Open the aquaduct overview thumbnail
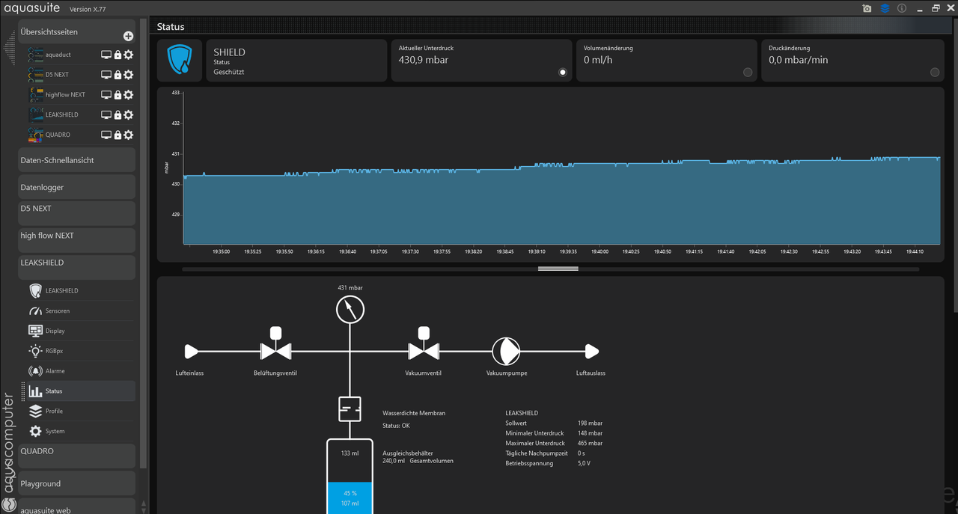Image resolution: width=958 pixels, height=514 pixels. click(x=35, y=55)
